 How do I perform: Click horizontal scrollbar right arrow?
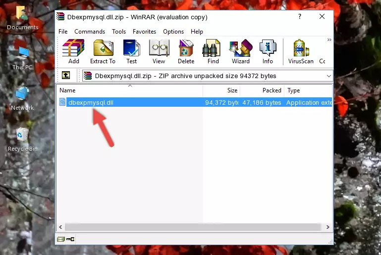click(328, 227)
